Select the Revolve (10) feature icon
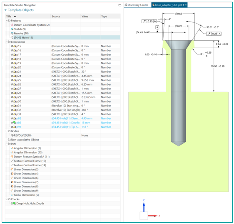Image resolution: width=234 pixels, height=224 pixels. pos(12,33)
